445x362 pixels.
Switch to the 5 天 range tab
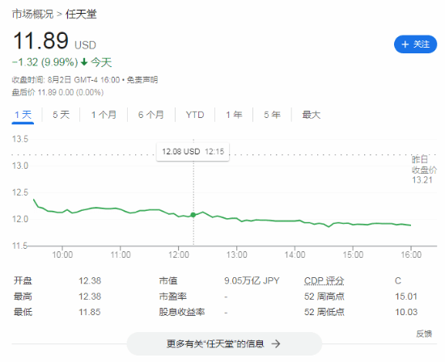(61, 115)
